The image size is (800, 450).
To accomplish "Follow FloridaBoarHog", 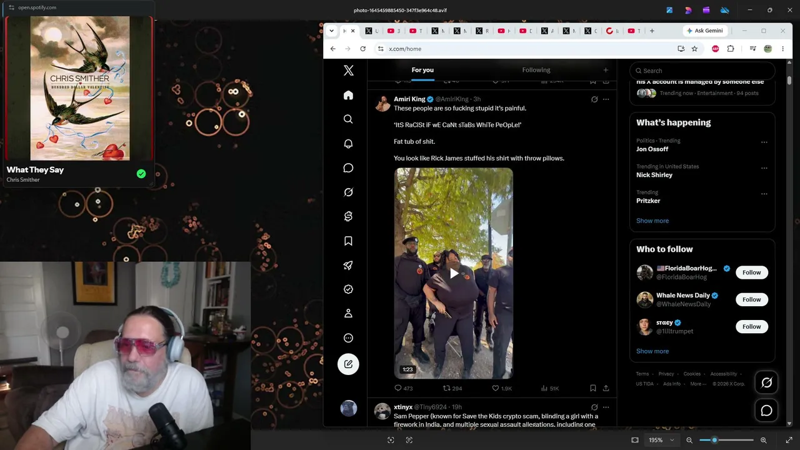I will 752,272.
